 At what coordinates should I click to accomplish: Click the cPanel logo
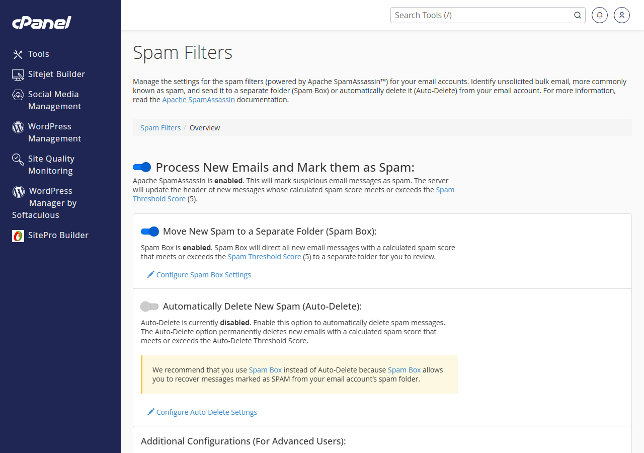[x=42, y=23]
